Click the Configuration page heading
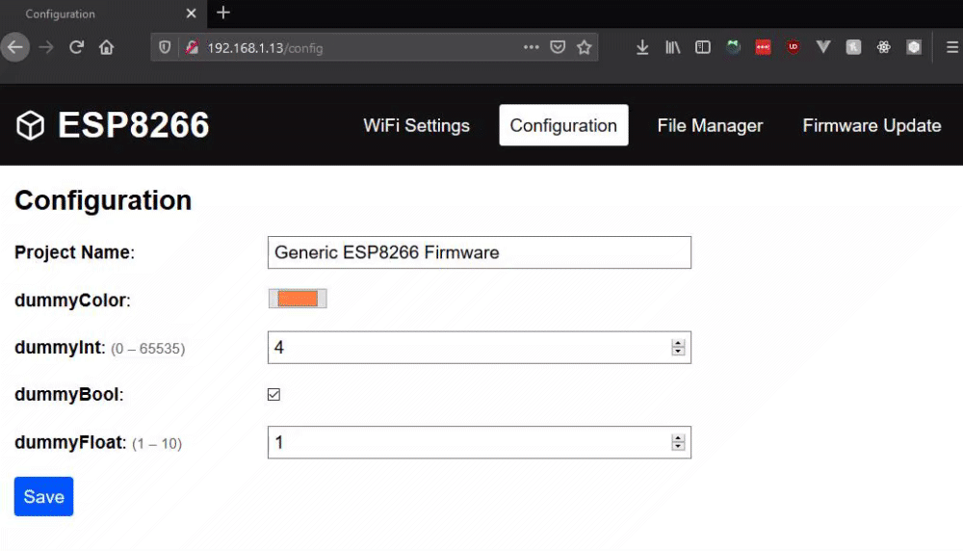The width and height of the screenshot is (963, 551). click(x=103, y=200)
